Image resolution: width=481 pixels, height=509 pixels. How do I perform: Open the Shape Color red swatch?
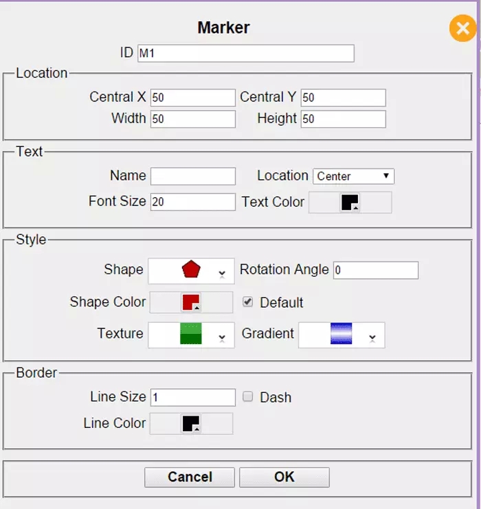click(x=191, y=302)
